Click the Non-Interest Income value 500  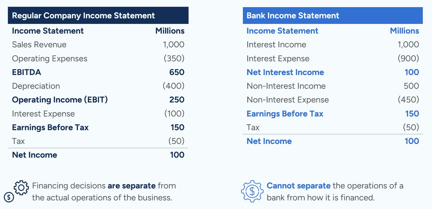(x=411, y=86)
